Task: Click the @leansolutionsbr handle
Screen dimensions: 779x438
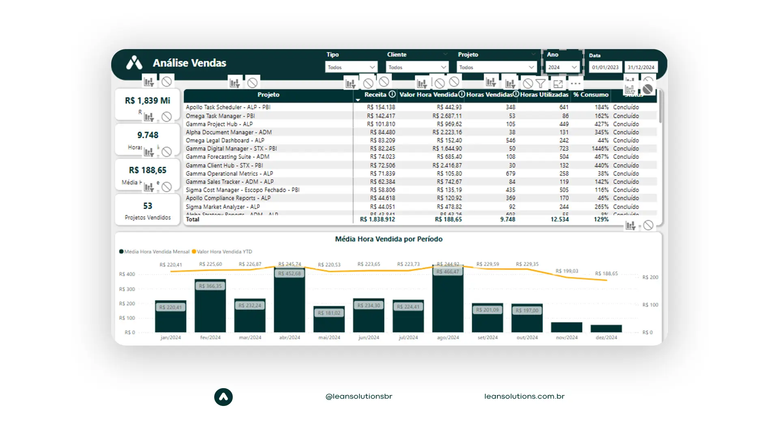Action: [x=359, y=396]
